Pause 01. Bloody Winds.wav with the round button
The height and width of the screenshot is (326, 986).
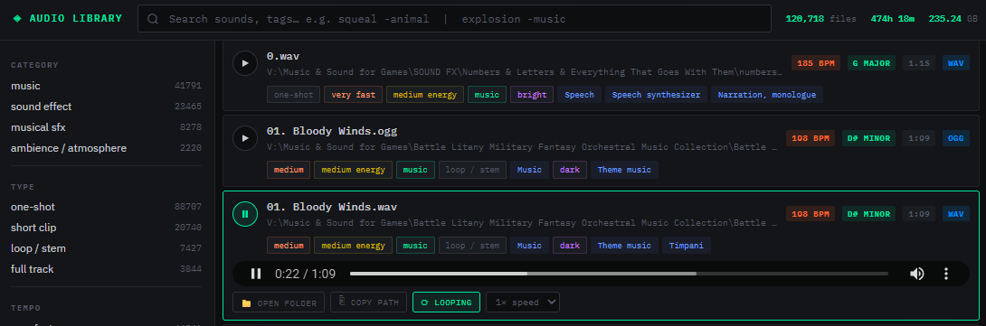[245, 213]
